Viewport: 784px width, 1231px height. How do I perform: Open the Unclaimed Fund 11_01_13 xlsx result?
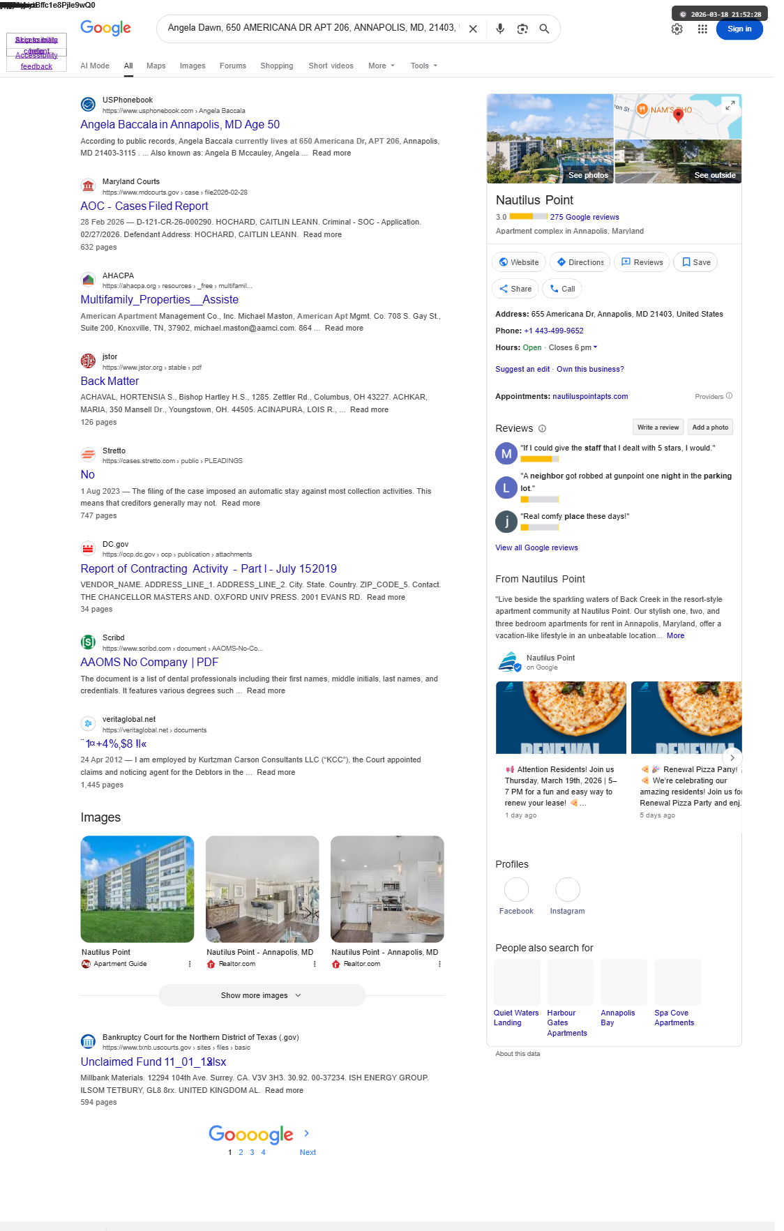tap(153, 1062)
